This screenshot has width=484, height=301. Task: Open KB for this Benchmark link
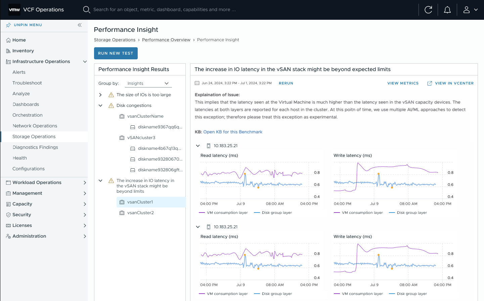tap(233, 132)
